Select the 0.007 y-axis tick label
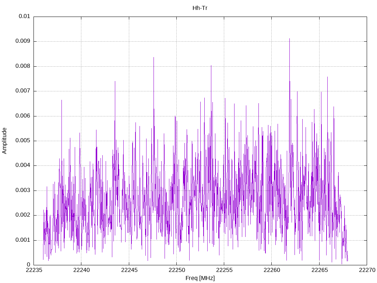 [x=22, y=91]
